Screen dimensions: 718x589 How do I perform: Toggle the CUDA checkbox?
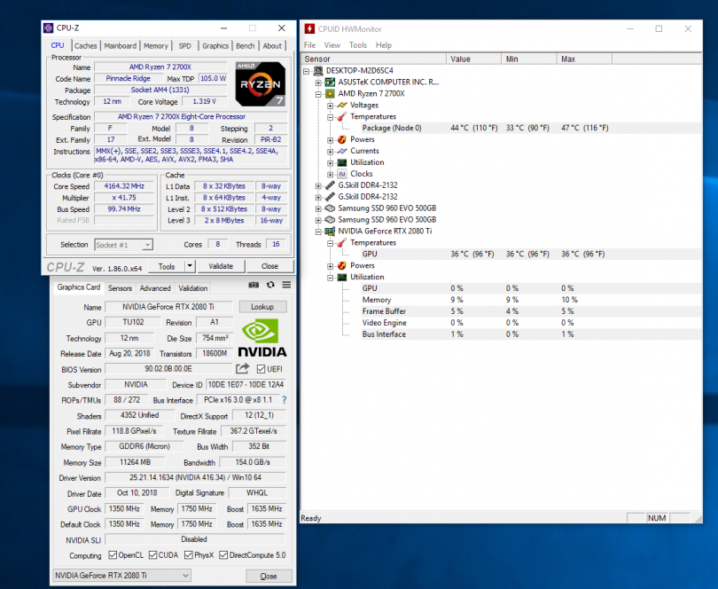point(152,555)
